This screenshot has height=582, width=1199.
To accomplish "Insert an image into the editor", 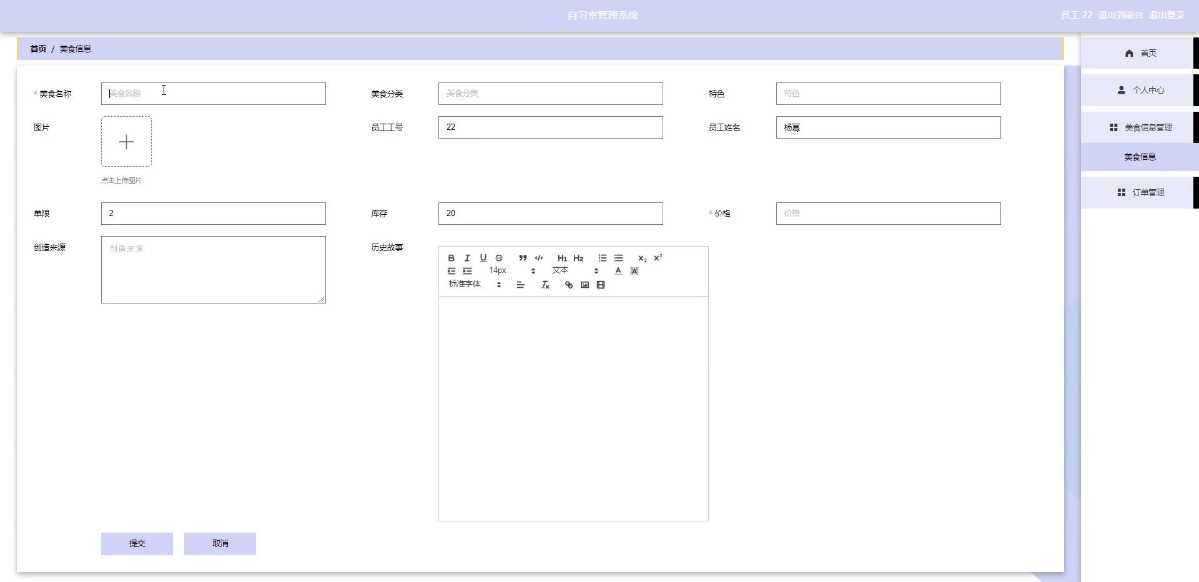I will [585, 285].
